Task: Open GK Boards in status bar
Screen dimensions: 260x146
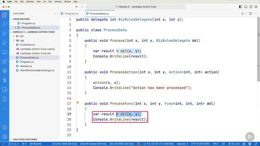Action: [35, 144]
